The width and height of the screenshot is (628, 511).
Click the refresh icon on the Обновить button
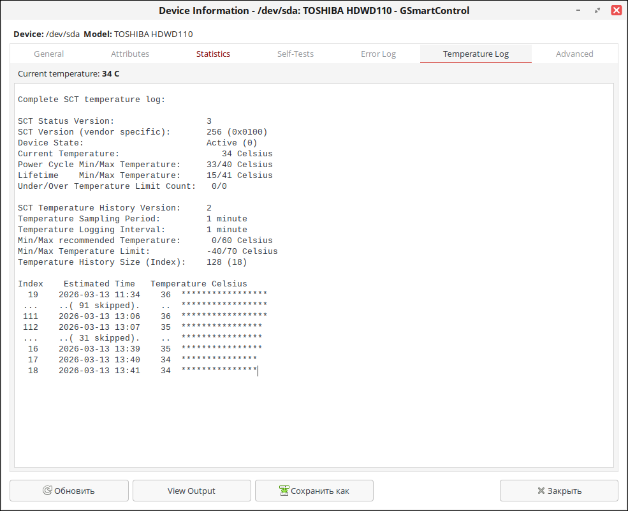coord(47,491)
